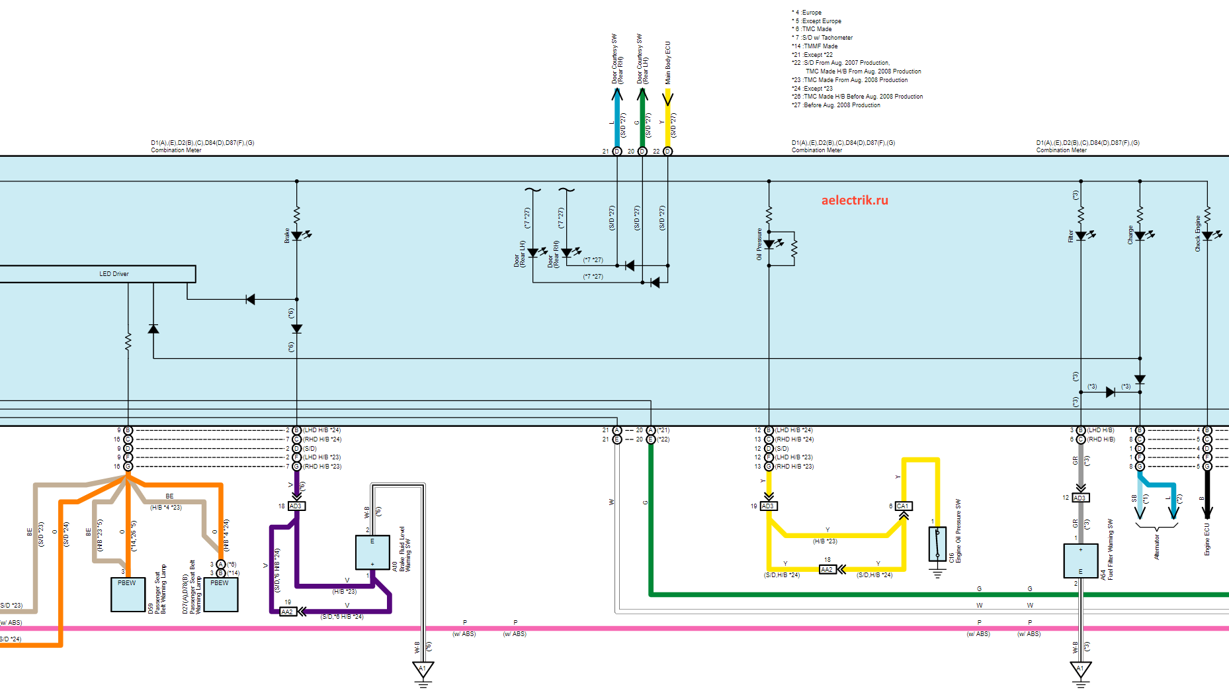Screen dimensions: 1229x689
Task: Click the 'Brake' indicator label
Action: coord(287,236)
